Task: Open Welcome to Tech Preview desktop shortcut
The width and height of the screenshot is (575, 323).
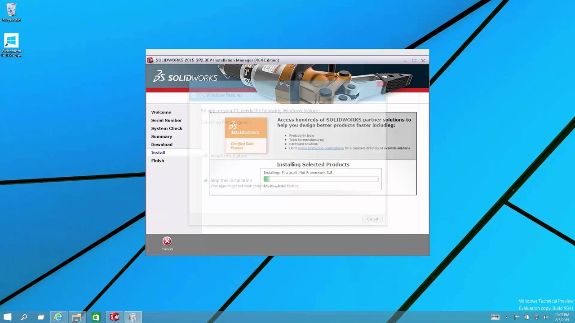Action: click(11, 45)
